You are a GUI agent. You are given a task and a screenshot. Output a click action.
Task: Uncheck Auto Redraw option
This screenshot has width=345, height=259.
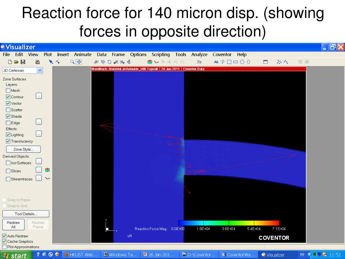point(4,236)
